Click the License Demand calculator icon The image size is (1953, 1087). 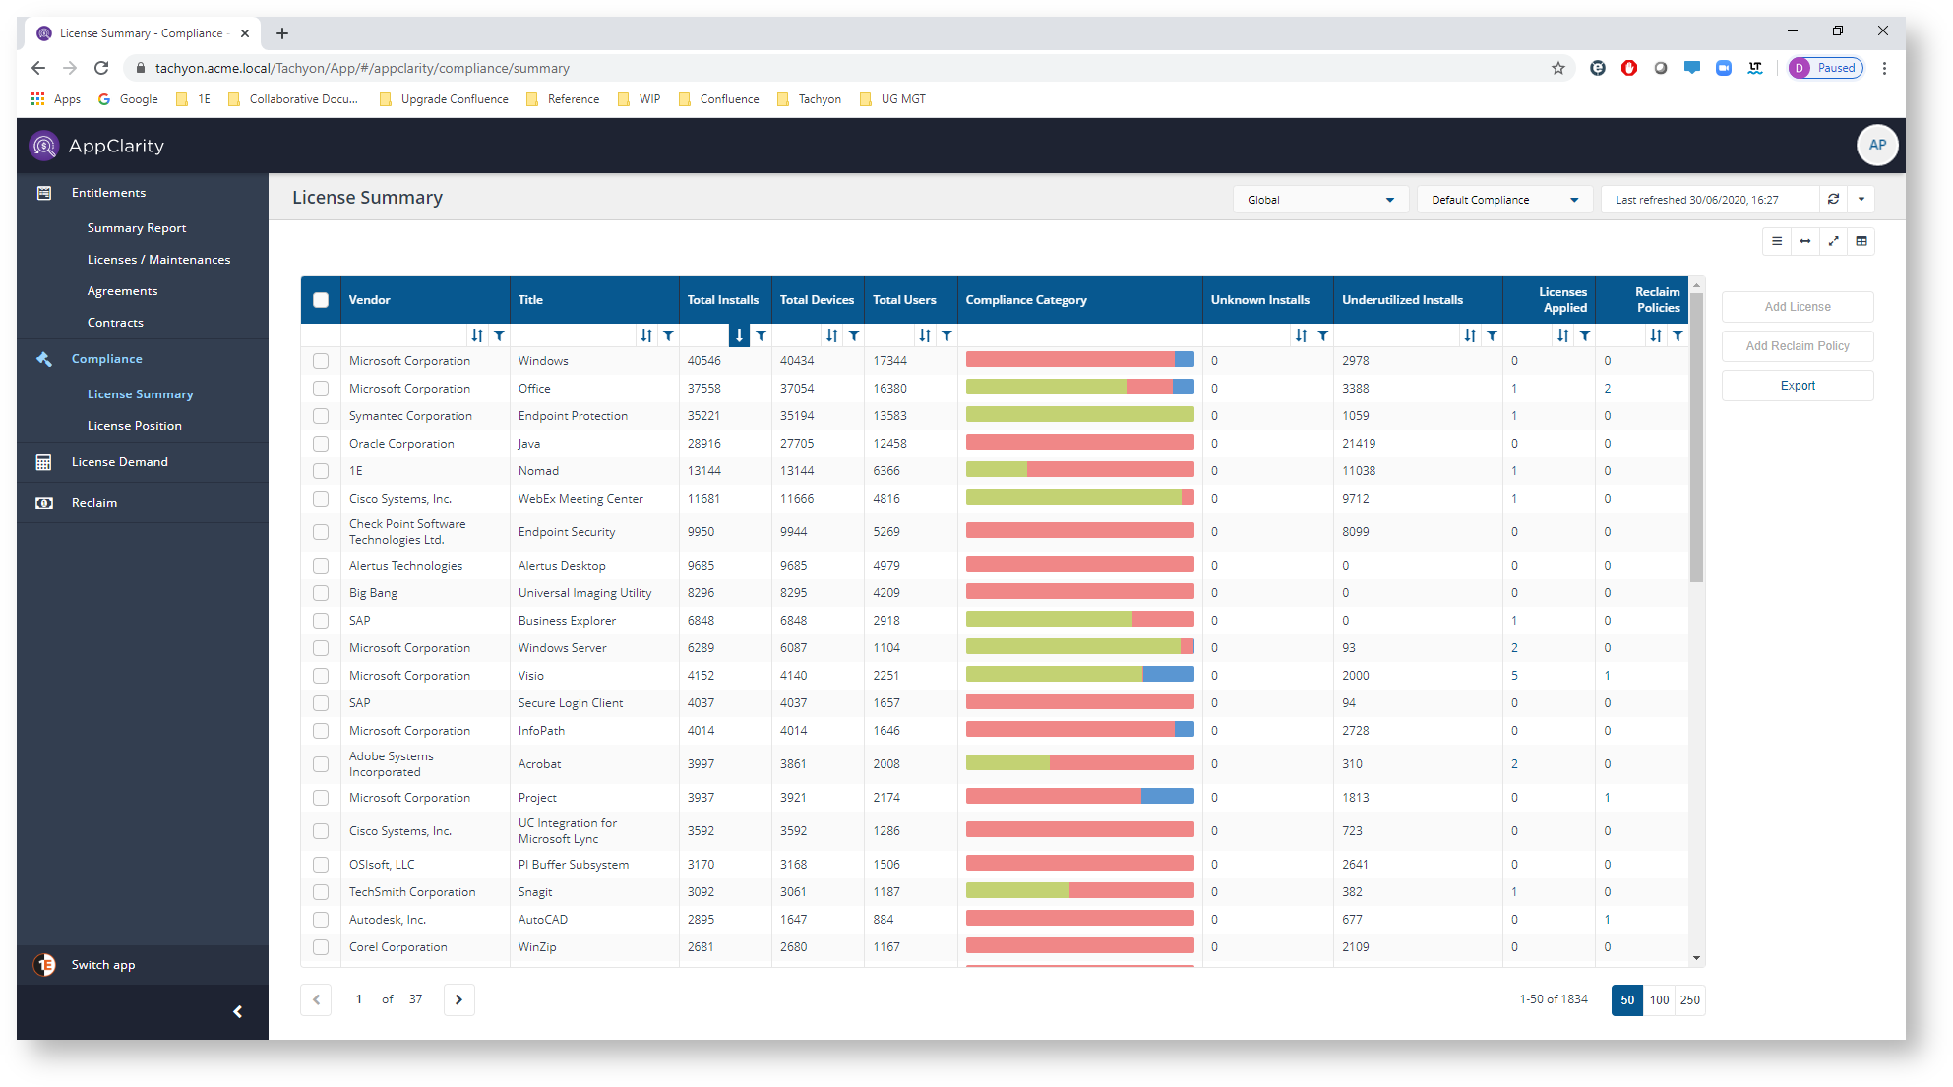44,462
